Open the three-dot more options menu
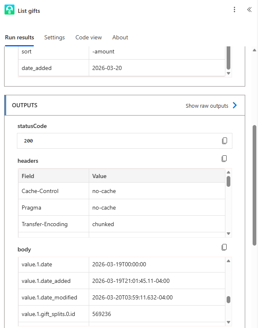 (x=234, y=10)
